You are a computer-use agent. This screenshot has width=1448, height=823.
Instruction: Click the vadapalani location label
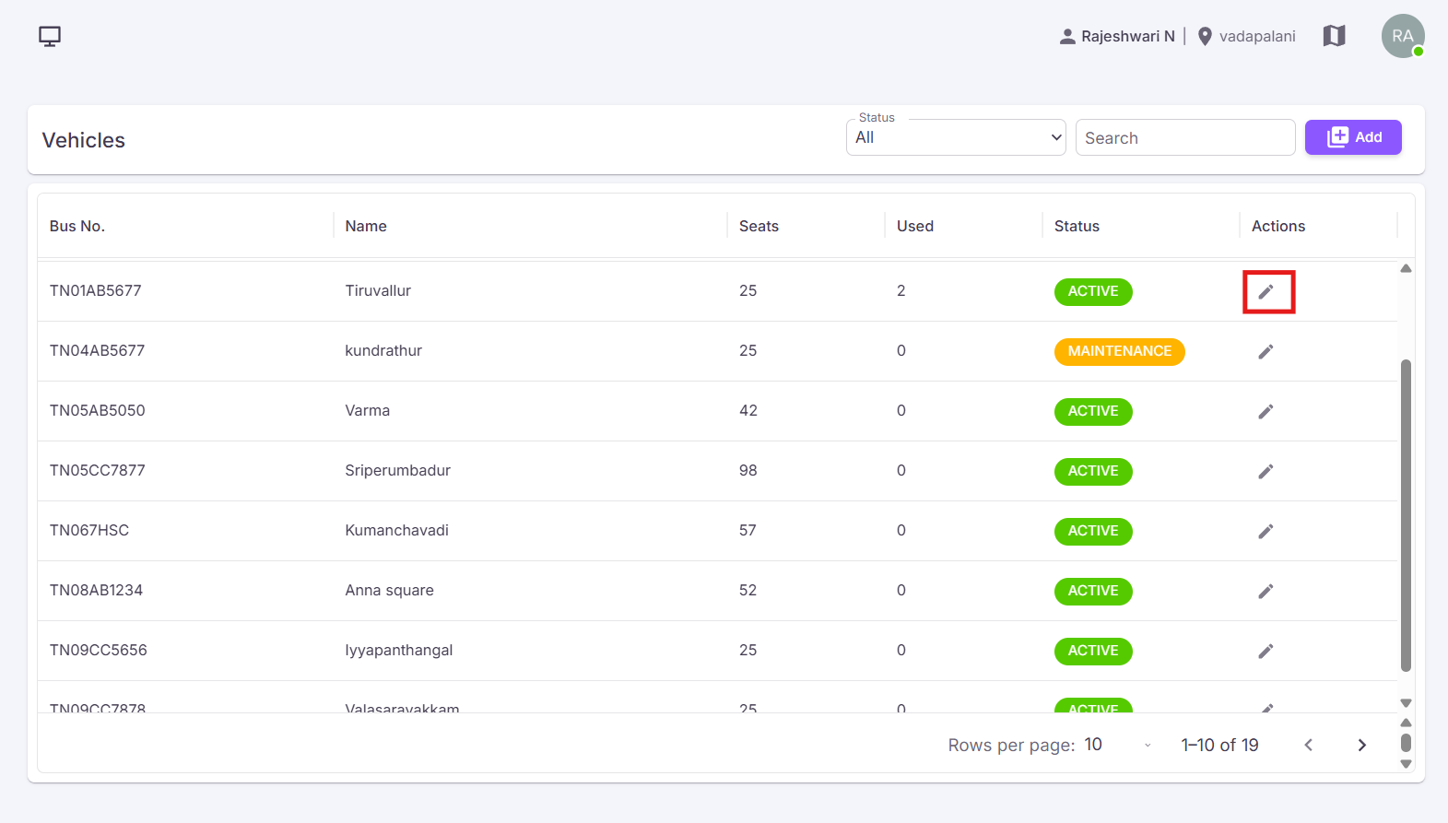[1256, 36]
